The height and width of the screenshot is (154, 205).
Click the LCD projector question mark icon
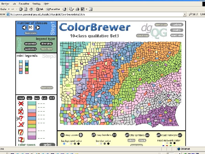pos(20,118)
